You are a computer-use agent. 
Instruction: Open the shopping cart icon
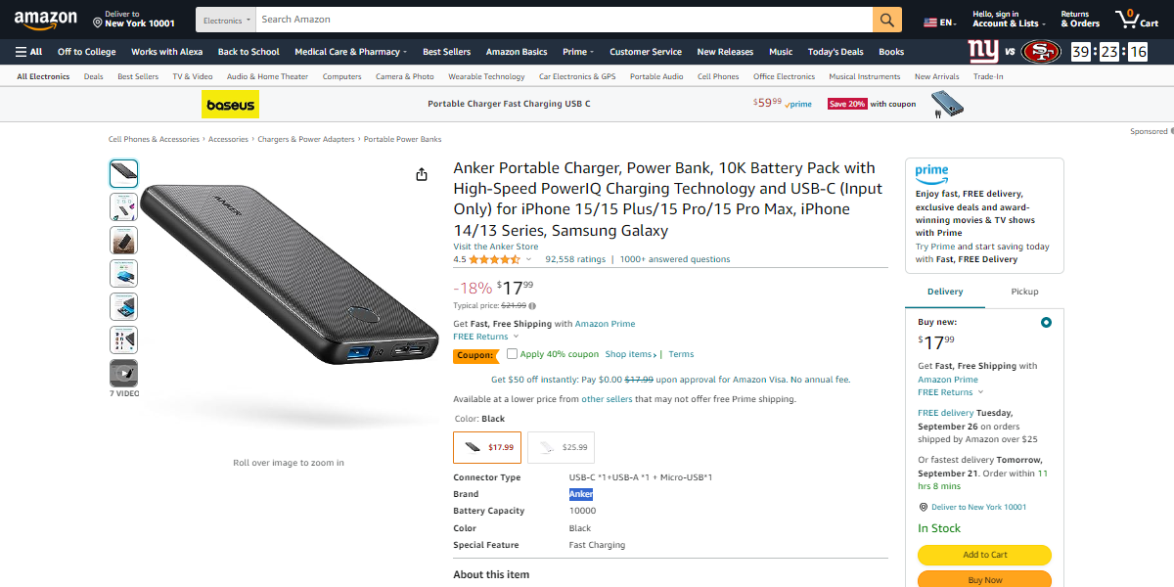tap(1136, 20)
